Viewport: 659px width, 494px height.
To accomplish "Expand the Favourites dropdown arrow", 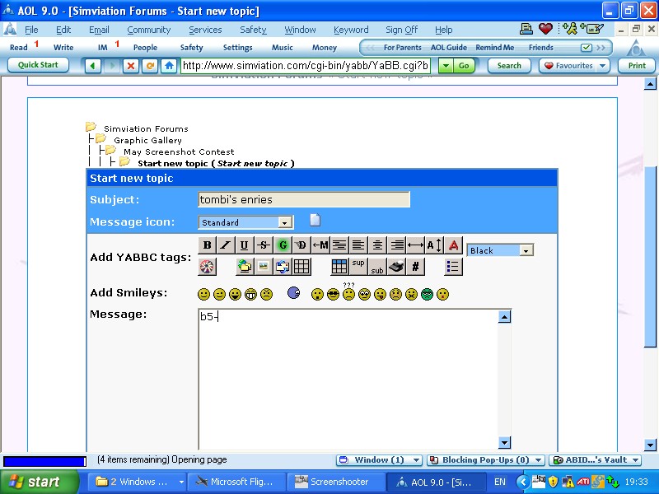I will [603, 66].
